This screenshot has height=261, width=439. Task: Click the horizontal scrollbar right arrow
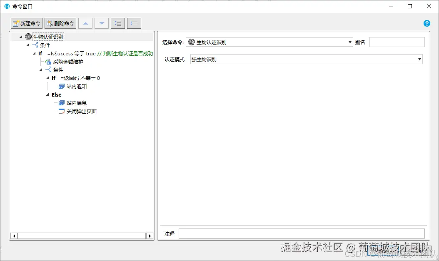[150, 236]
